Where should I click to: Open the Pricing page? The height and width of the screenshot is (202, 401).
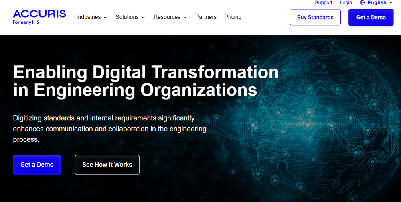tap(233, 17)
